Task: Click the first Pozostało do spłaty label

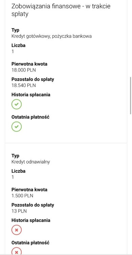Action: coord(33,79)
